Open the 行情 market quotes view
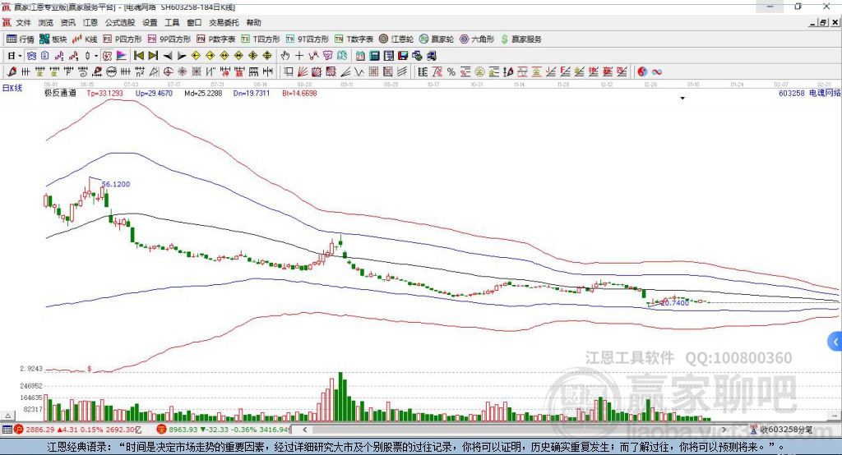Viewport: 842px width, 455px height. pos(20,39)
